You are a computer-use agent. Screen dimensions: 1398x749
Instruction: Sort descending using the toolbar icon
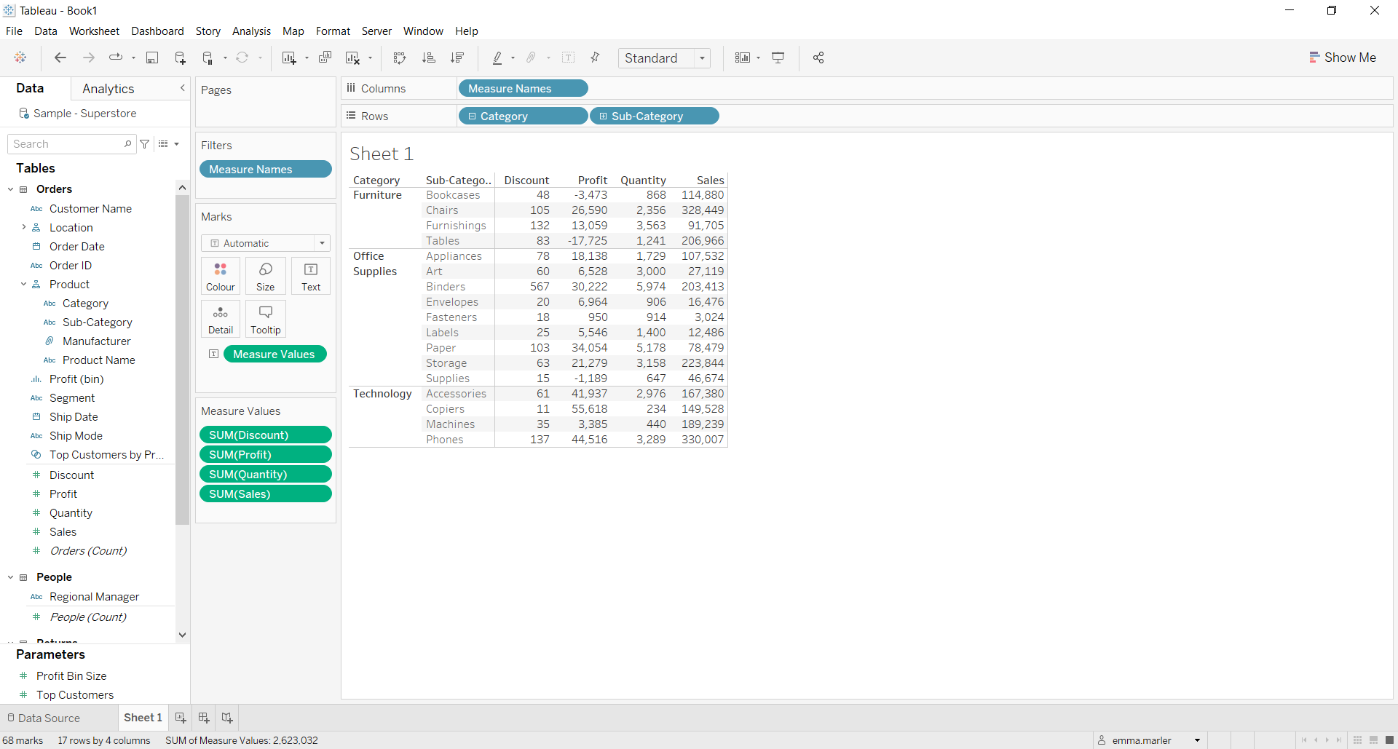[457, 58]
